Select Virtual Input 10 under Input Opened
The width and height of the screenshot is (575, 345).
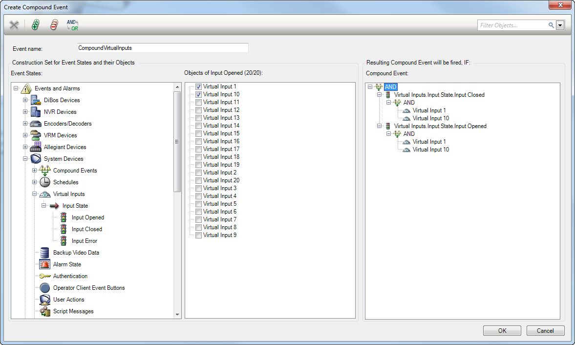coord(430,150)
